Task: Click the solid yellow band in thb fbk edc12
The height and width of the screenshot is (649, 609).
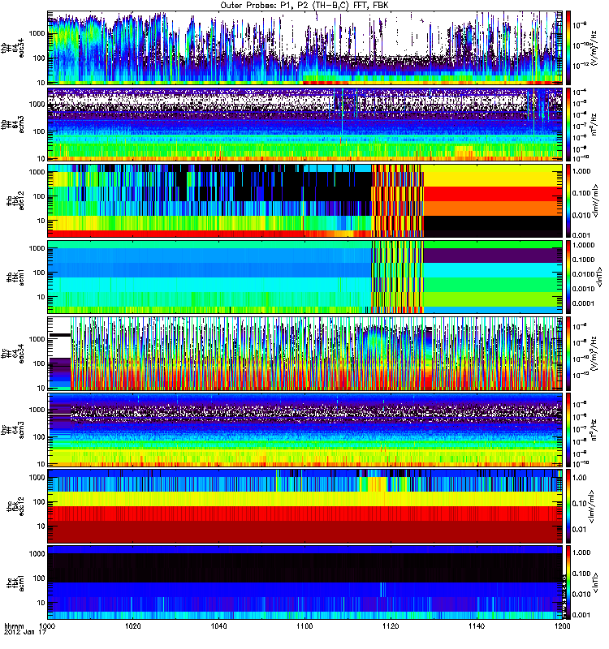Action: point(492,174)
